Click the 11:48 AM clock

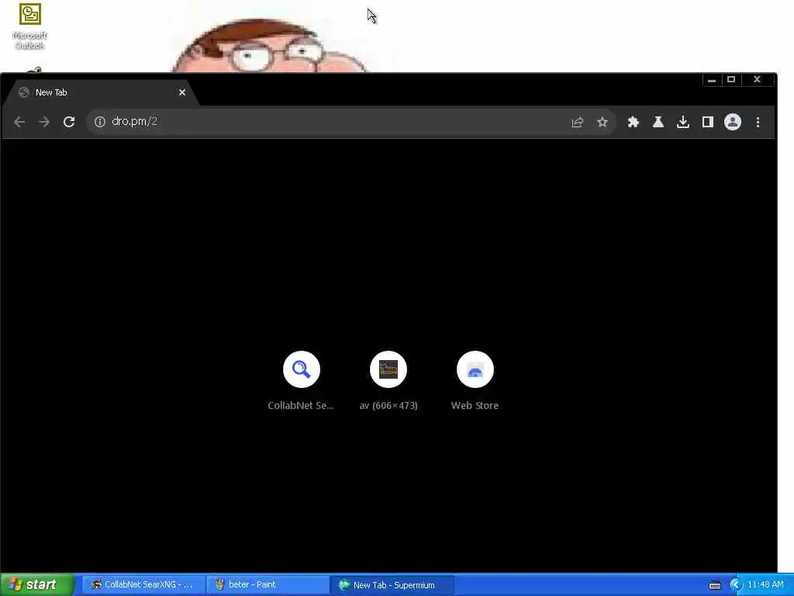click(765, 585)
